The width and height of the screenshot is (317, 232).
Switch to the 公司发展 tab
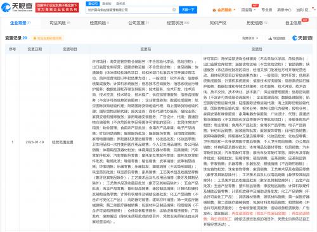pyautogui.click(x=138, y=23)
